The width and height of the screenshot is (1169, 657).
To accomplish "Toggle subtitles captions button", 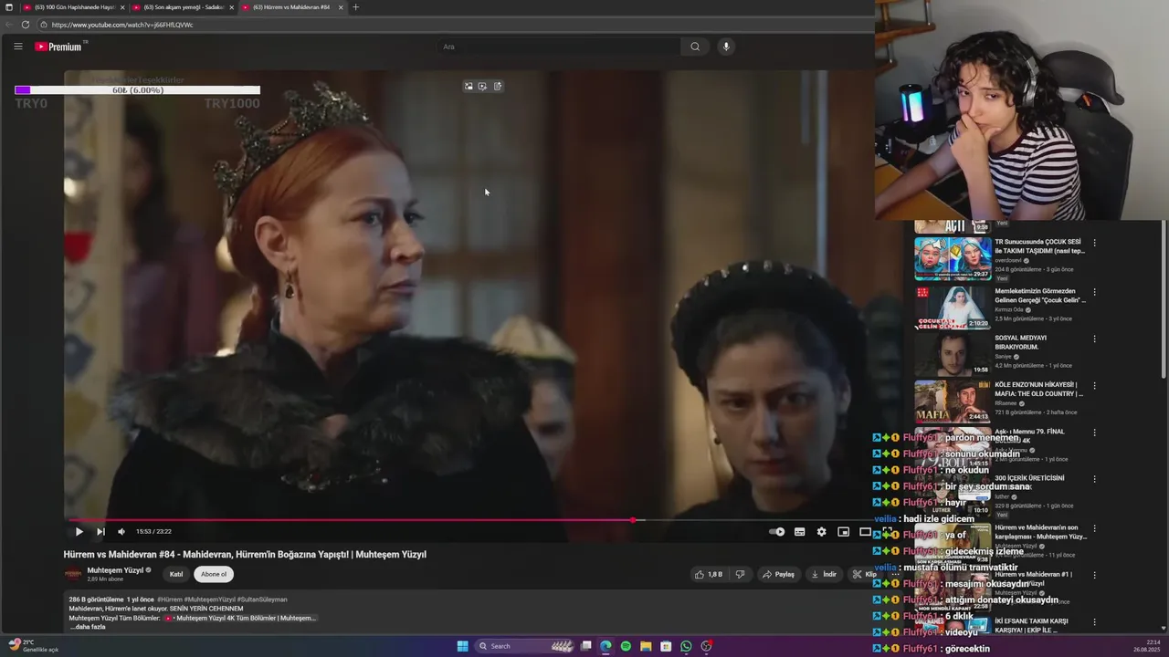I will pyautogui.click(x=799, y=531).
